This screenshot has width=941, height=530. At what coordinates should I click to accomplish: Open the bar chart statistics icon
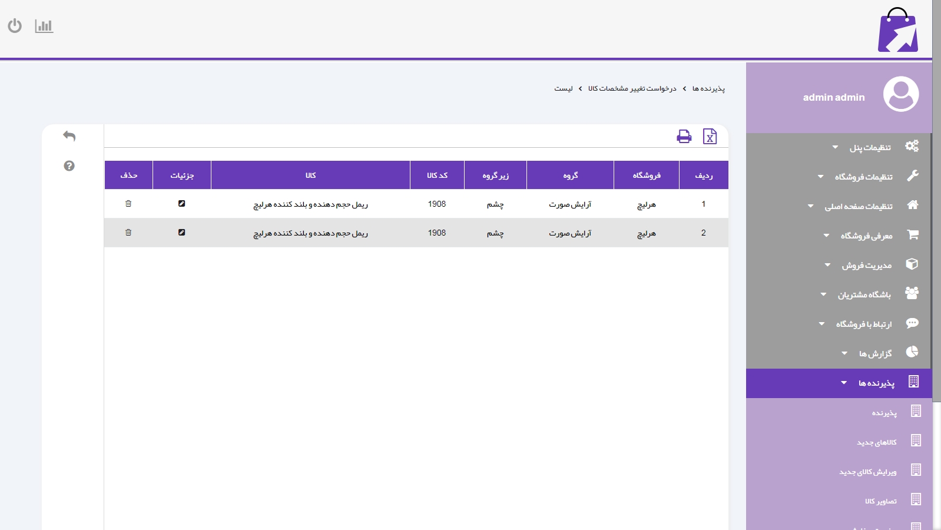44,26
